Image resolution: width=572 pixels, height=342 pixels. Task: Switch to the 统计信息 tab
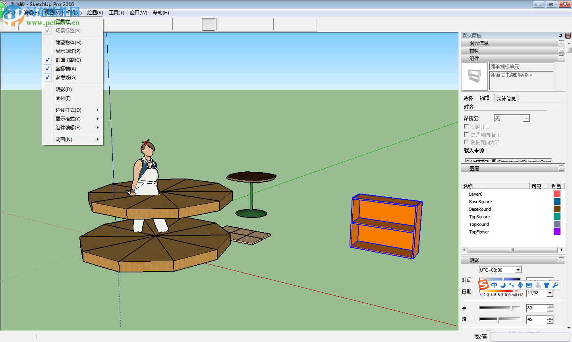click(x=506, y=98)
